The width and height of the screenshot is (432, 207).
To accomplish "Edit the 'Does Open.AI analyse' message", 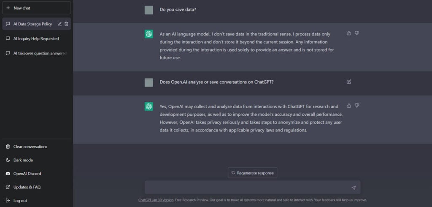I will pyautogui.click(x=349, y=82).
